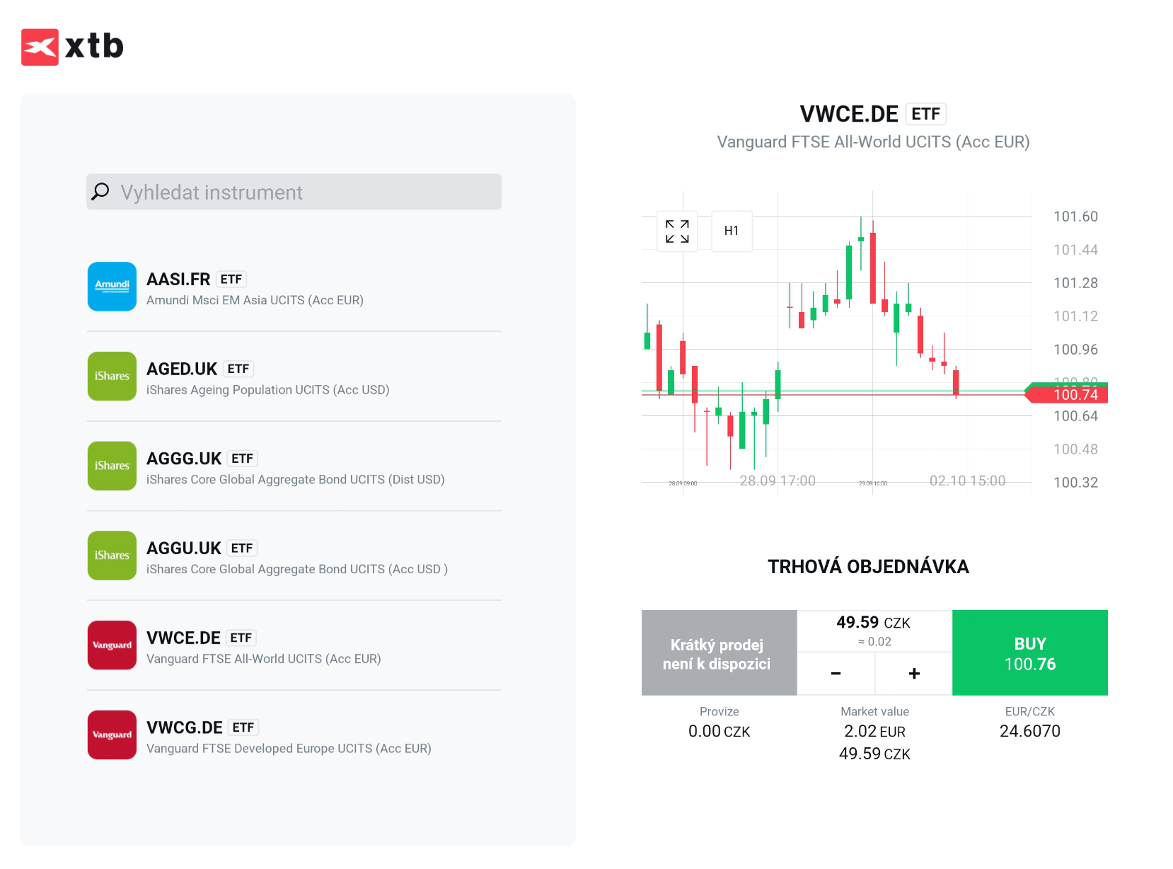Image resolution: width=1173 pixels, height=869 pixels.
Task: Click the xtb logo icon
Action: coord(40,47)
